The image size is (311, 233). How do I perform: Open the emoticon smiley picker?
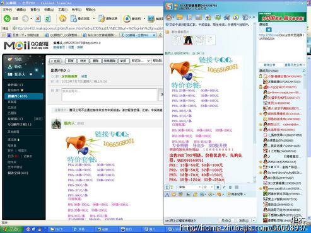pyautogui.click(x=173, y=195)
